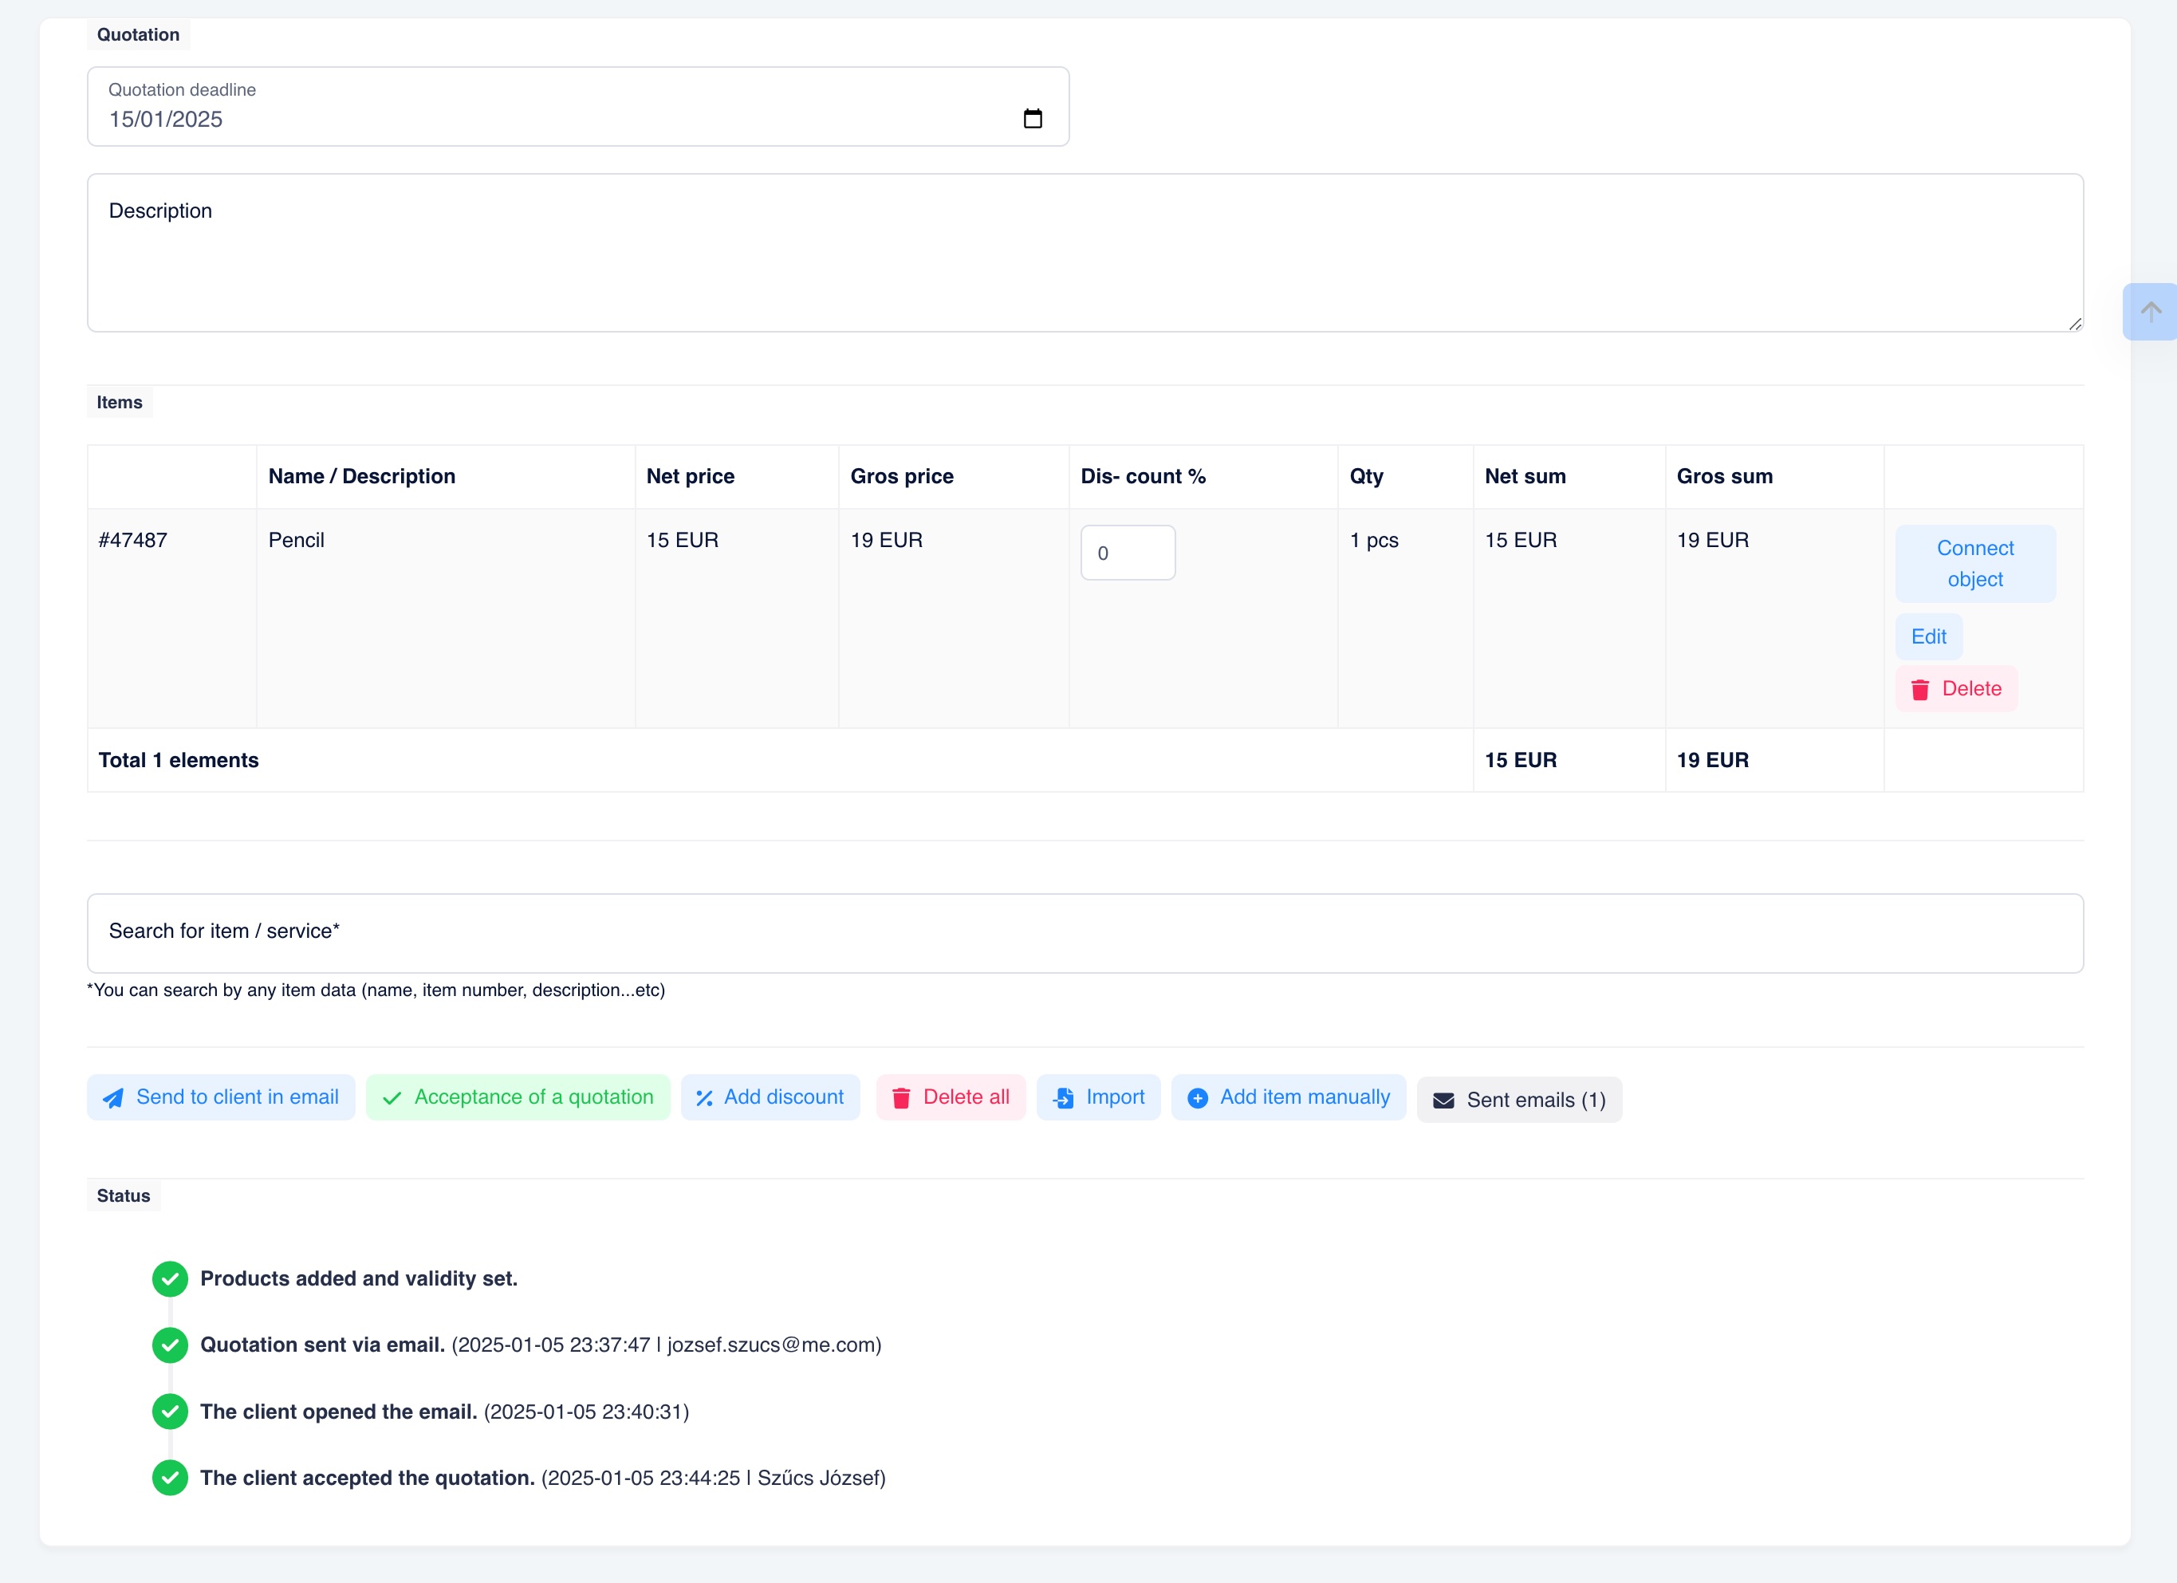Click trash icon in Pencil row
2177x1583 pixels.
[x=1919, y=689]
